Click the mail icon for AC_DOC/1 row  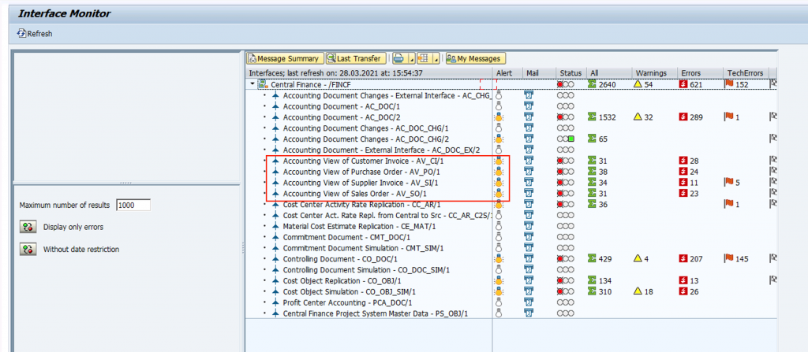[x=529, y=106]
